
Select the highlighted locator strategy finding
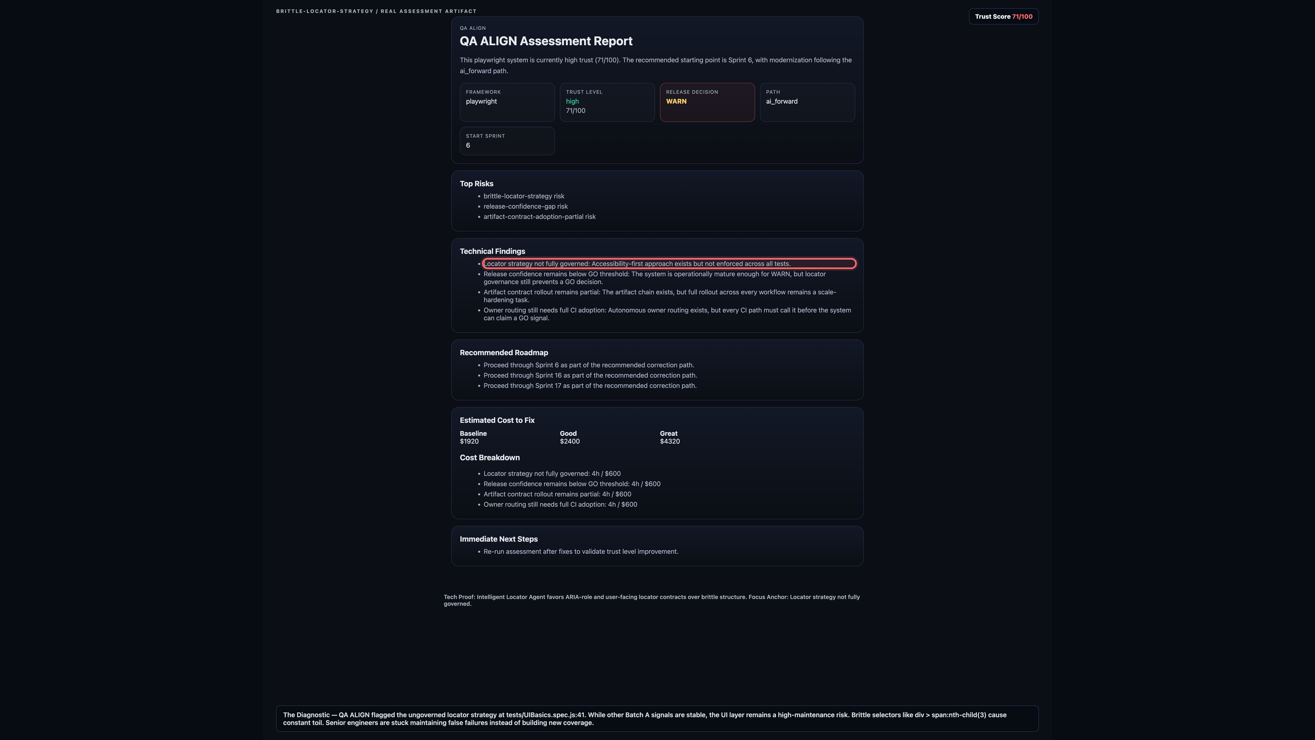[669, 264]
